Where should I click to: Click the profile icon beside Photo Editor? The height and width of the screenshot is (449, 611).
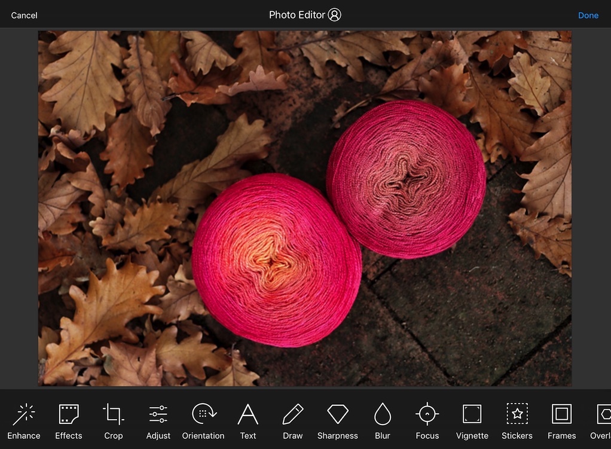334,15
